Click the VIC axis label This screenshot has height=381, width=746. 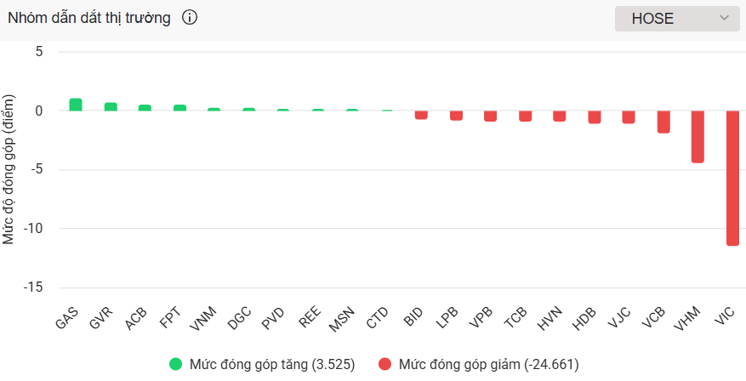(x=726, y=318)
